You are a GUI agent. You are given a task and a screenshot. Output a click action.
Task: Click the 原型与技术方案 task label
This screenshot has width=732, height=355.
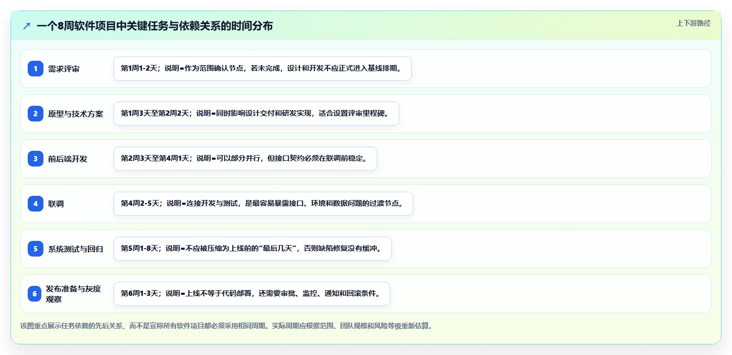click(x=76, y=114)
